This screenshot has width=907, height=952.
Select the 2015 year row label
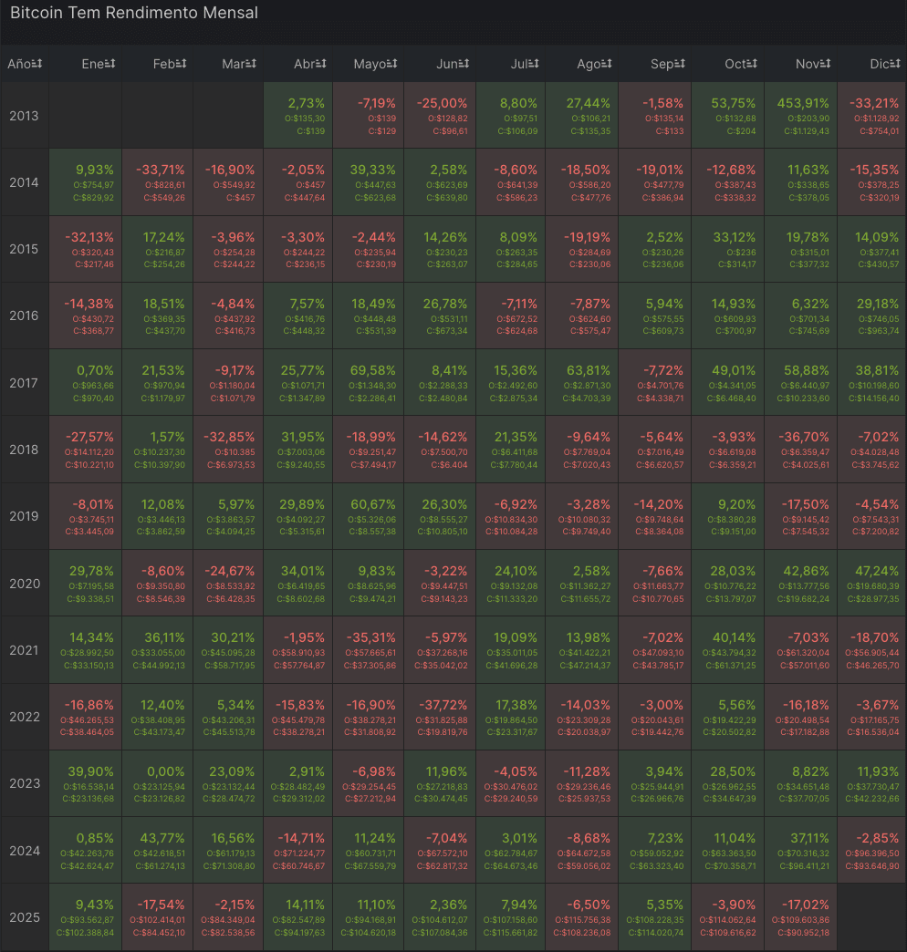click(x=24, y=249)
